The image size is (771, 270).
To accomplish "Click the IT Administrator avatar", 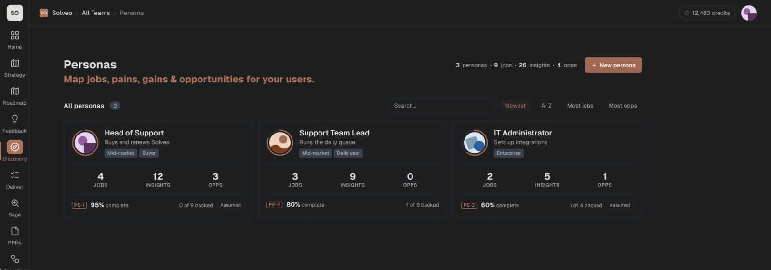I will pyautogui.click(x=475, y=143).
